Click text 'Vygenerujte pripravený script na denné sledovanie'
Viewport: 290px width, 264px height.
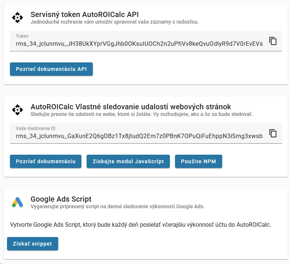point(118,206)
